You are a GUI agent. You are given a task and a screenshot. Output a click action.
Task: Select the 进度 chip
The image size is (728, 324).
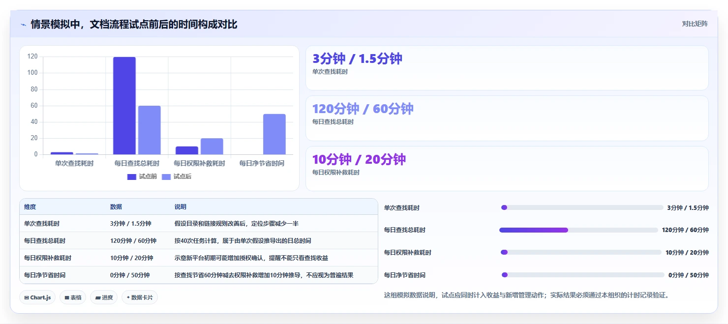pyautogui.click(x=104, y=297)
